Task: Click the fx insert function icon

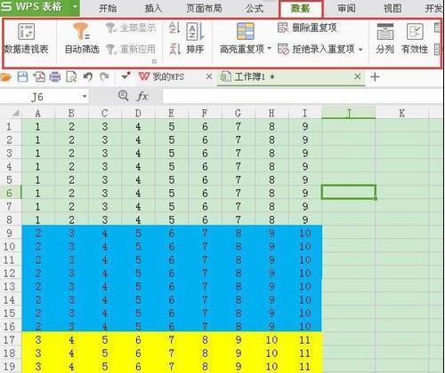Action: point(142,96)
